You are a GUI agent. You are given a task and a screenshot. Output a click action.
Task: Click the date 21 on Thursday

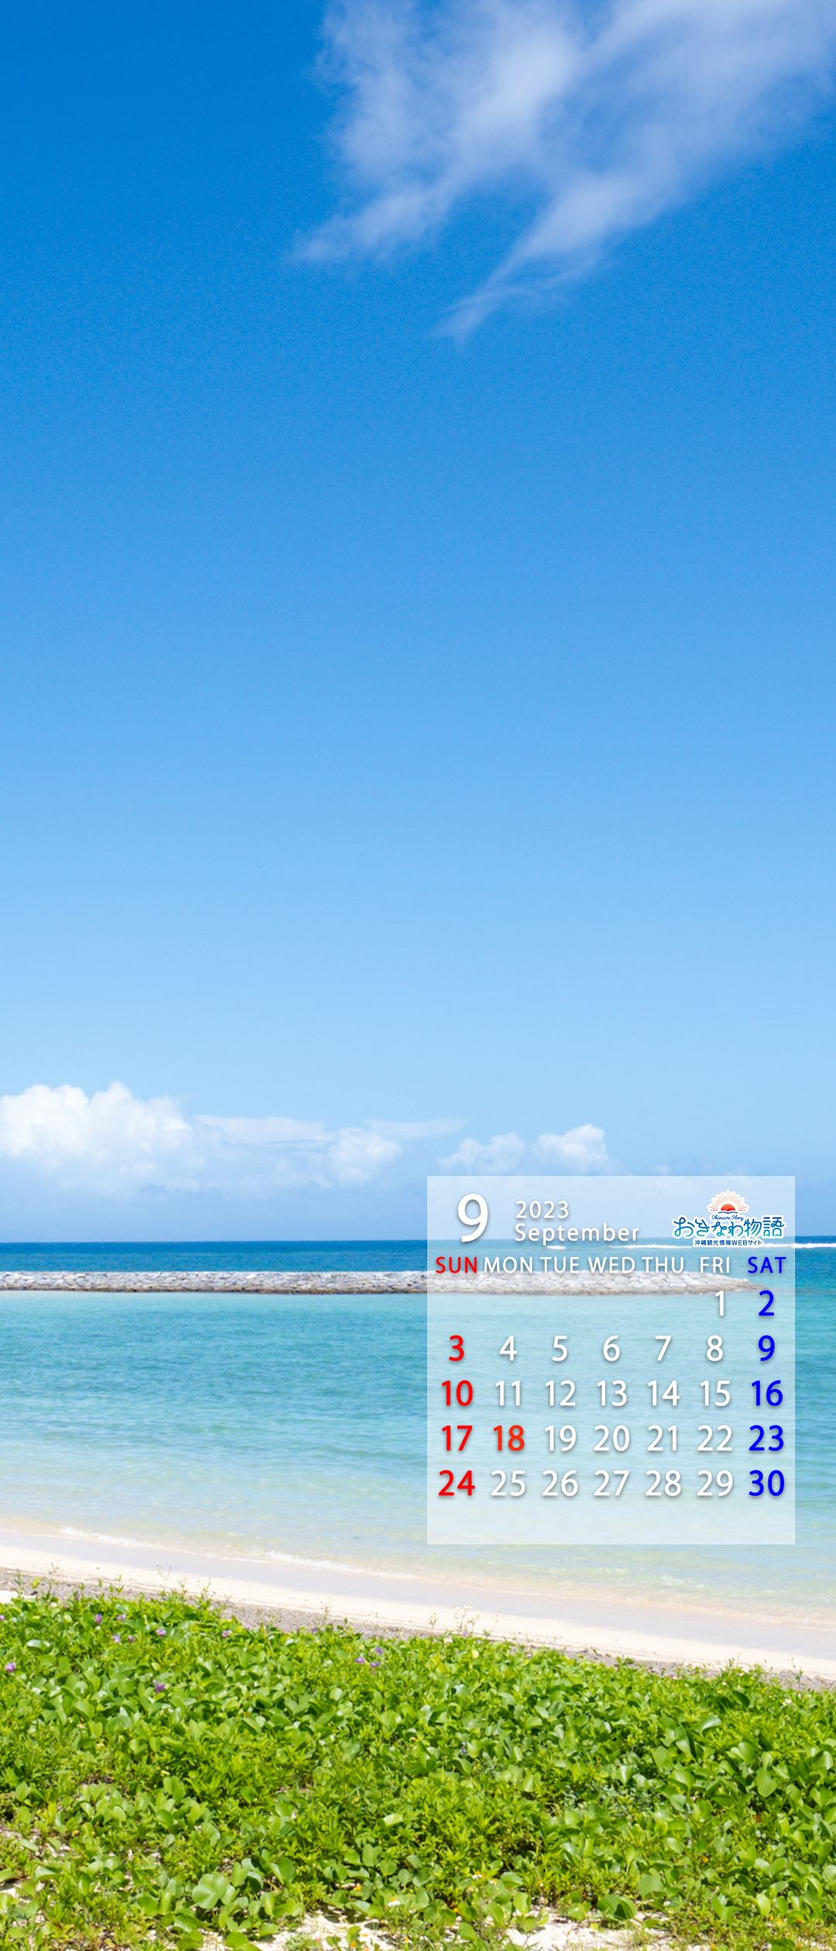point(663,1439)
